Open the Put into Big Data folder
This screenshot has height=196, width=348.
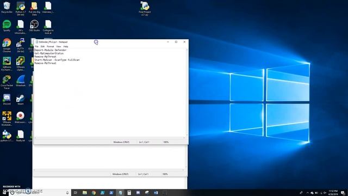34,9
